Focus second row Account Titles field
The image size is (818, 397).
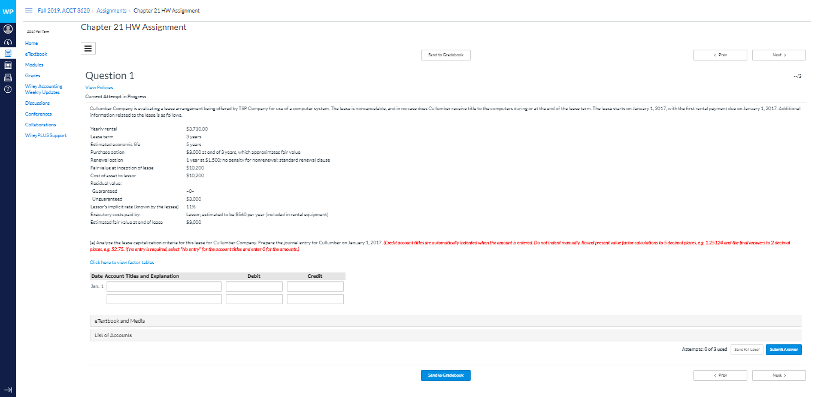tap(163, 299)
